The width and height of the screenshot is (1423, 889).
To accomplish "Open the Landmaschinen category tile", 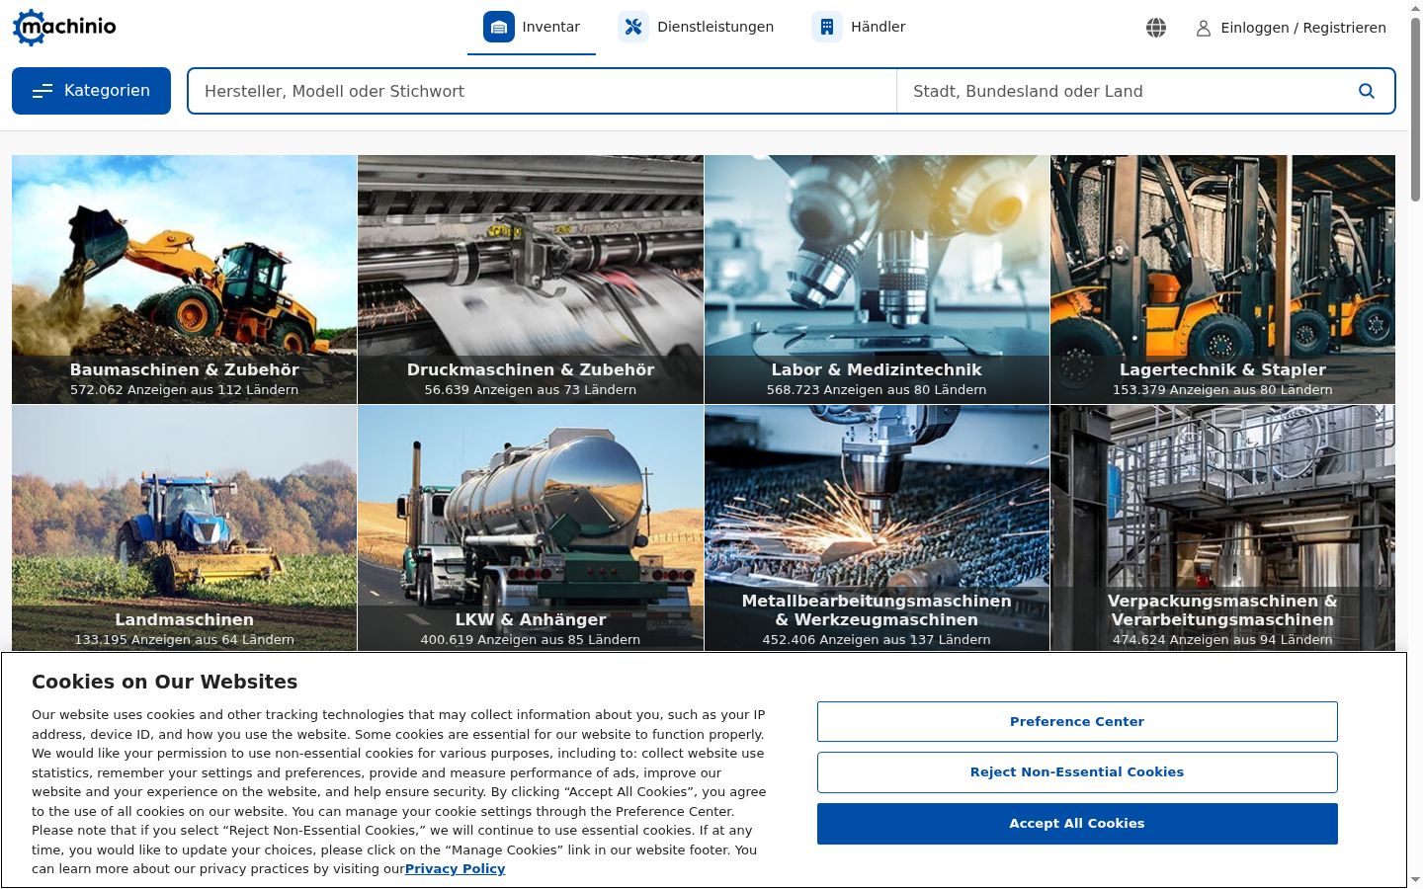I will click(185, 528).
